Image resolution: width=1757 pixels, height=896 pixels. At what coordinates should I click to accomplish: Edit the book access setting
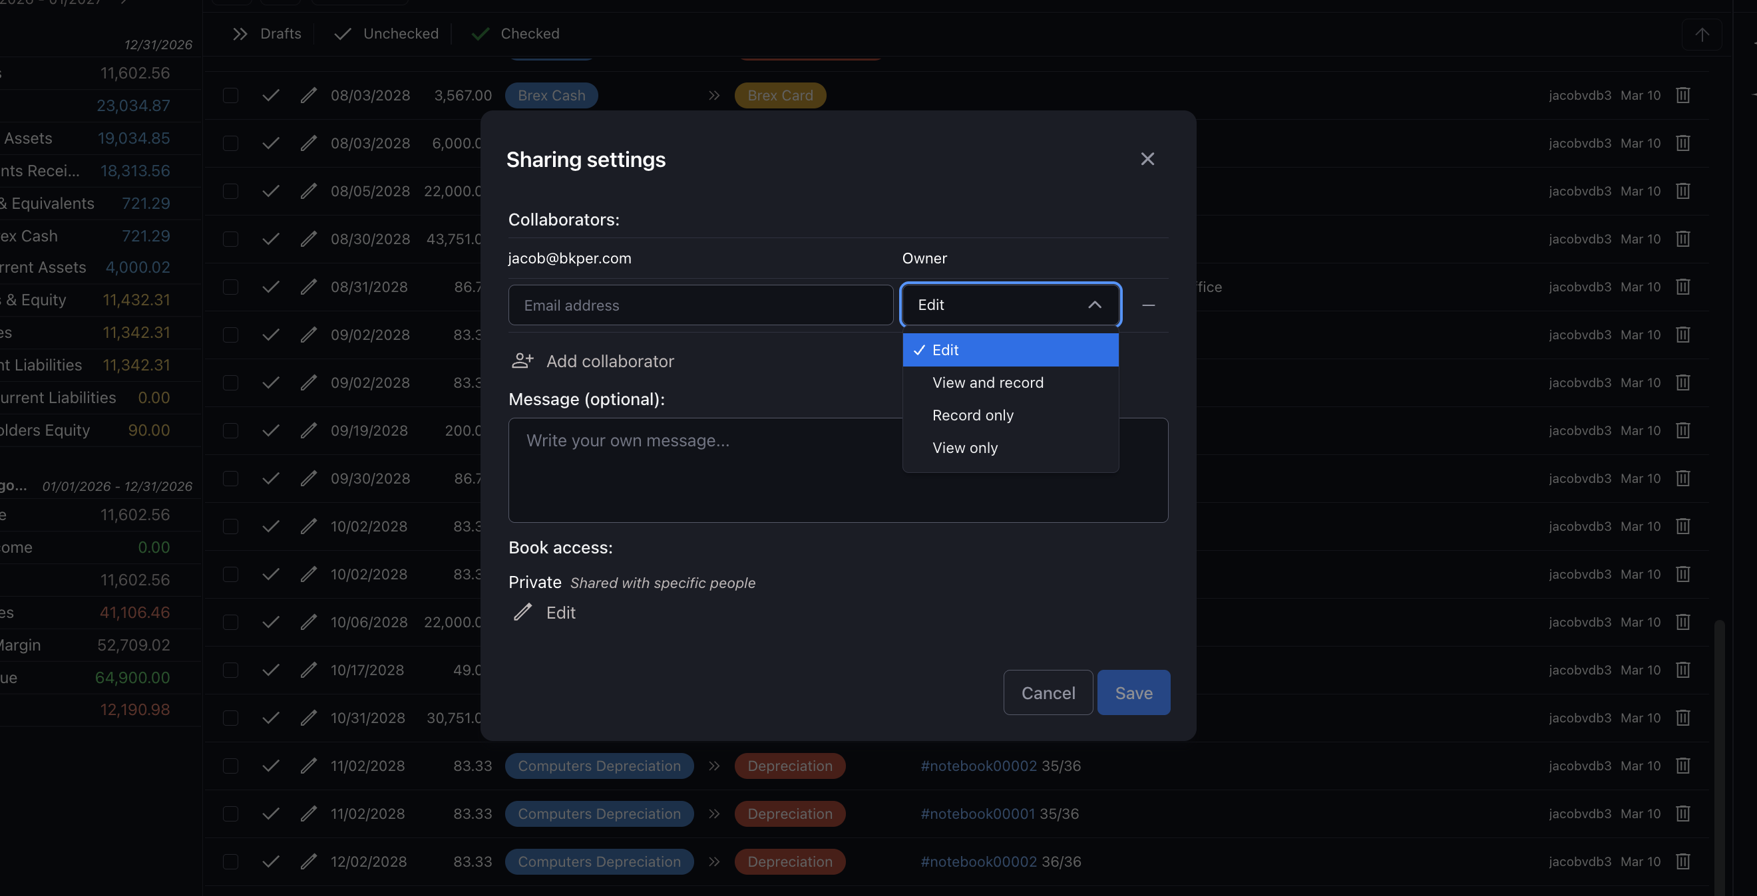coord(544,613)
